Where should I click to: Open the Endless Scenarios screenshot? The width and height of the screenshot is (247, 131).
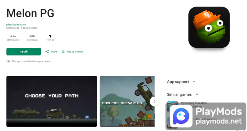coord(127,101)
